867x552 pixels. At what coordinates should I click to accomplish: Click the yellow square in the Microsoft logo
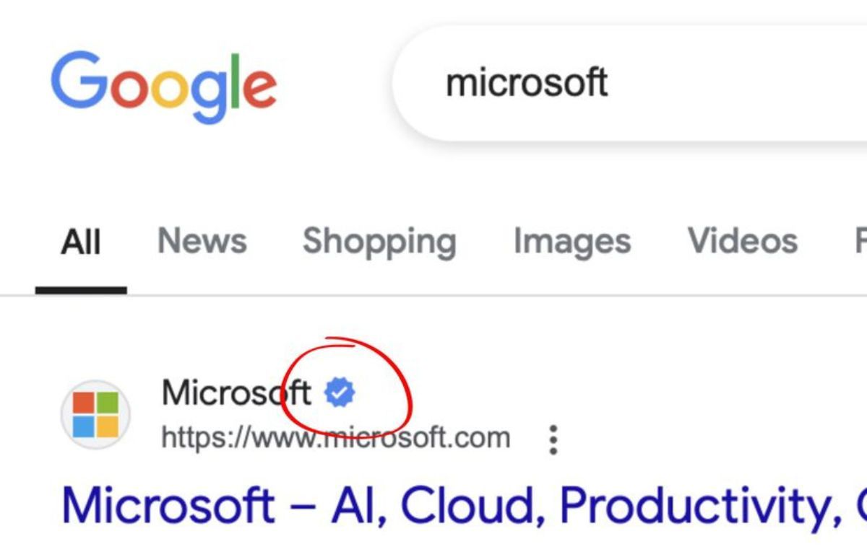(107, 426)
